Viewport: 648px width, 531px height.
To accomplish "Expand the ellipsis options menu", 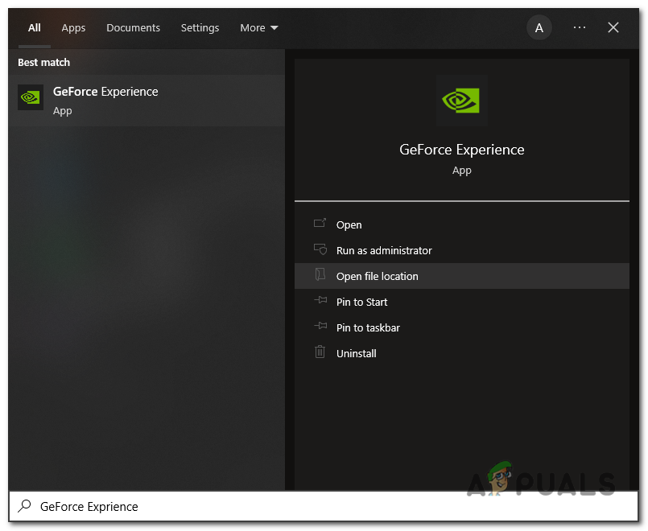I will point(579,27).
